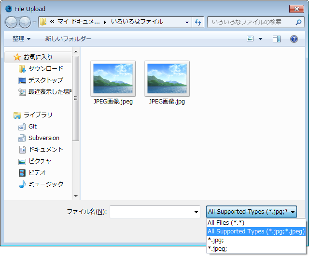Open the Subversion library
Screen dimensions: 309x256
pos(44,138)
